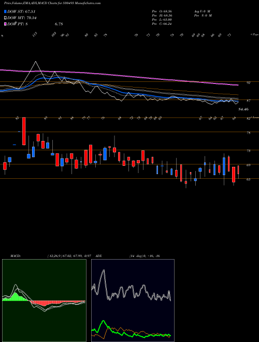The image size is (259, 342).
Task: Click the ADX panel title label
Action: [x=99, y=256]
